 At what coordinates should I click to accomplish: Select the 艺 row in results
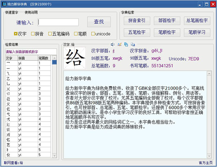28,145
